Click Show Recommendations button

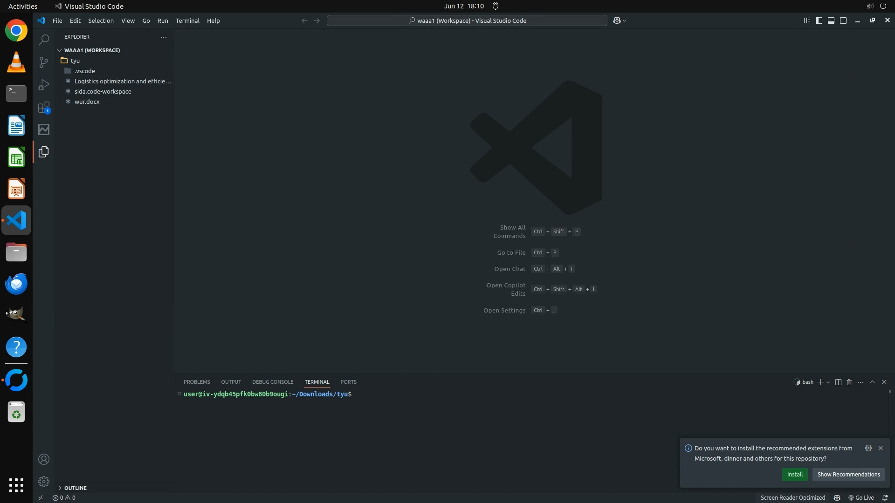[848, 474]
